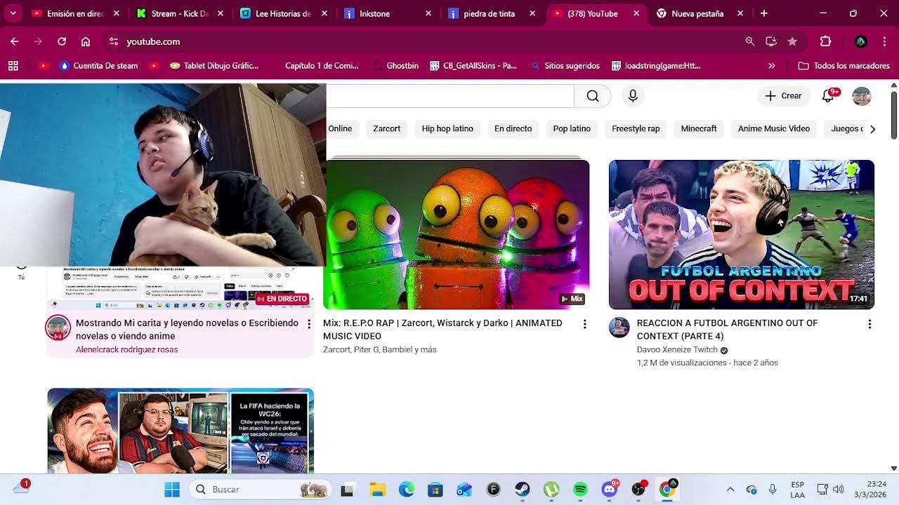The height and width of the screenshot is (505, 899).
Task: Open Cuentita De steam bookmark
Action: 98,66
